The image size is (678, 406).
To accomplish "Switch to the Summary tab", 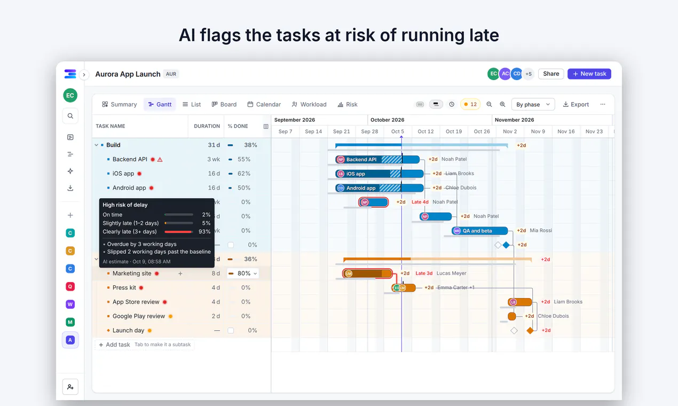I will 120,105.
